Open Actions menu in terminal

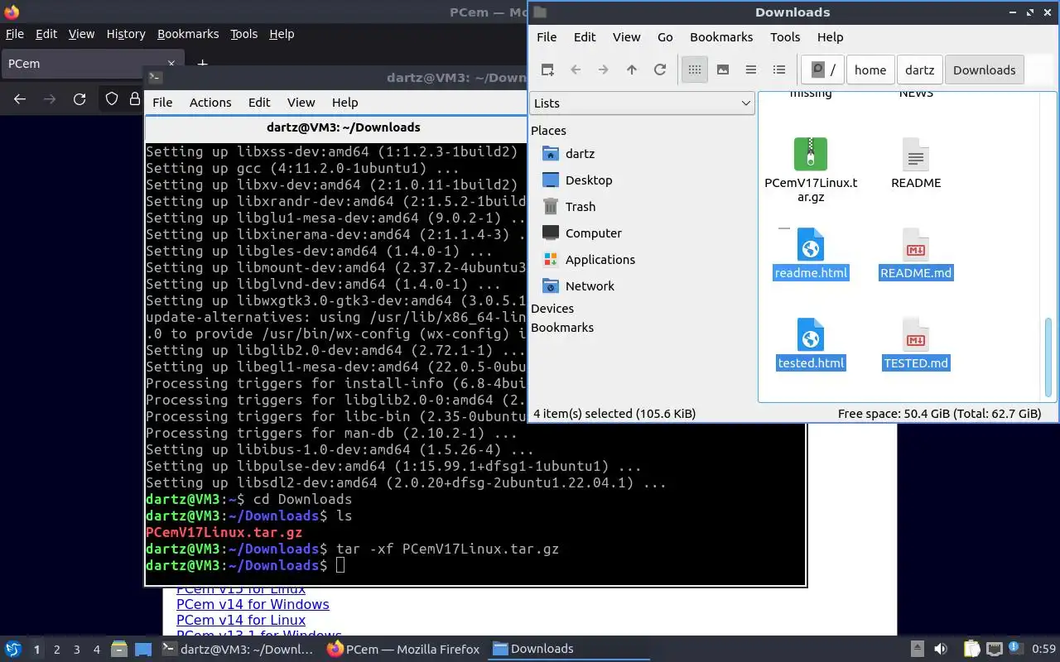pyautogui.click(x=210, y=103)
